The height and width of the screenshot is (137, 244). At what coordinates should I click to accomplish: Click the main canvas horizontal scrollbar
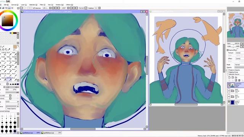pyautogui.click(x=83, y=129)
